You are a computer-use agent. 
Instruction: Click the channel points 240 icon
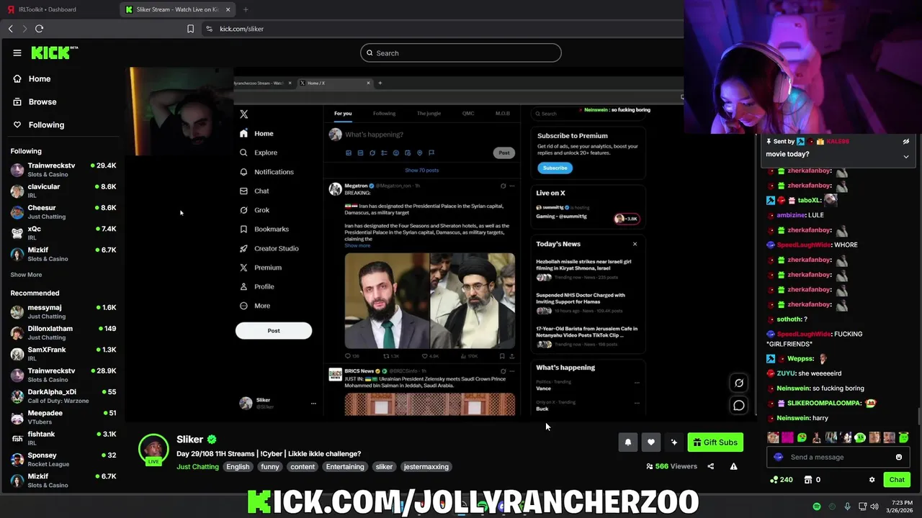(x=782, y=480)
